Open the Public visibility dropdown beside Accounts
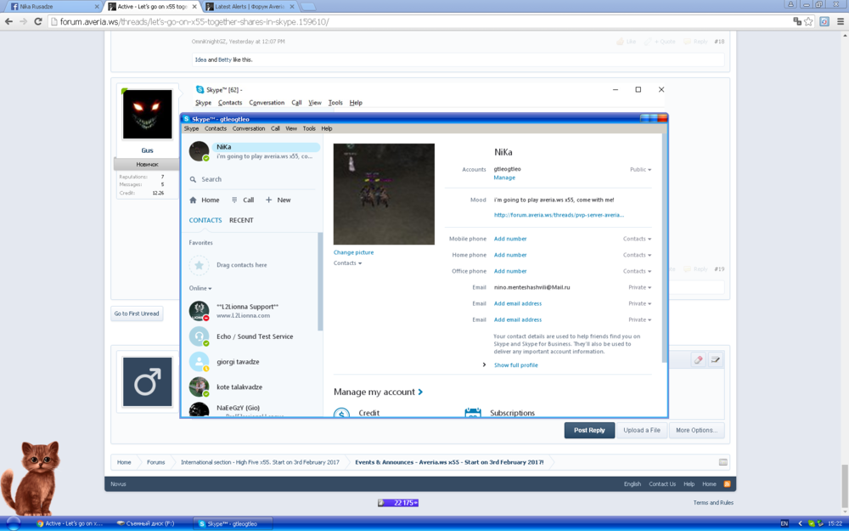 click(640, 170)
